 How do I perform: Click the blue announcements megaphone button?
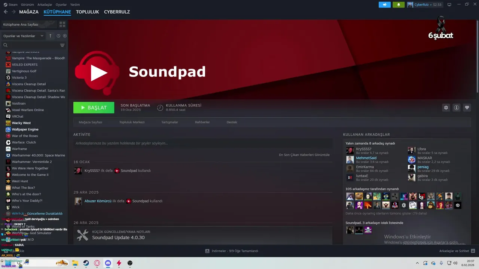(384, 4)
